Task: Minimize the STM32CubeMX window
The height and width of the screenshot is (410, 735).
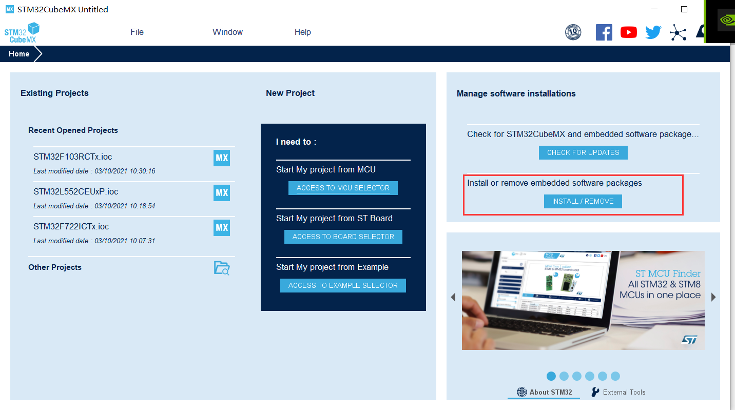Action: [655, 9]
